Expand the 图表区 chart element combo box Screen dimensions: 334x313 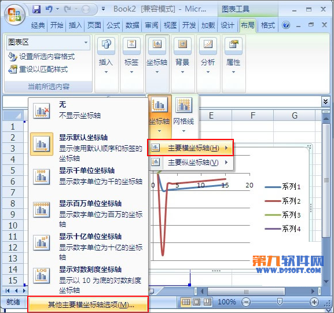[x=86, y=42]
